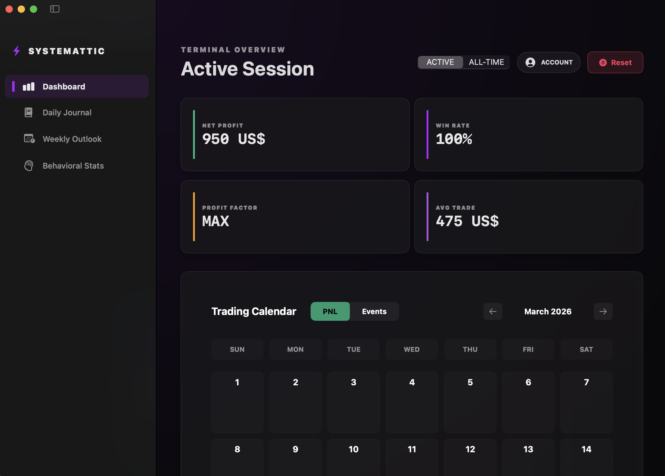
Task: Click the Weekly Outlook calendar icon
Action: [x=29, y=139]
